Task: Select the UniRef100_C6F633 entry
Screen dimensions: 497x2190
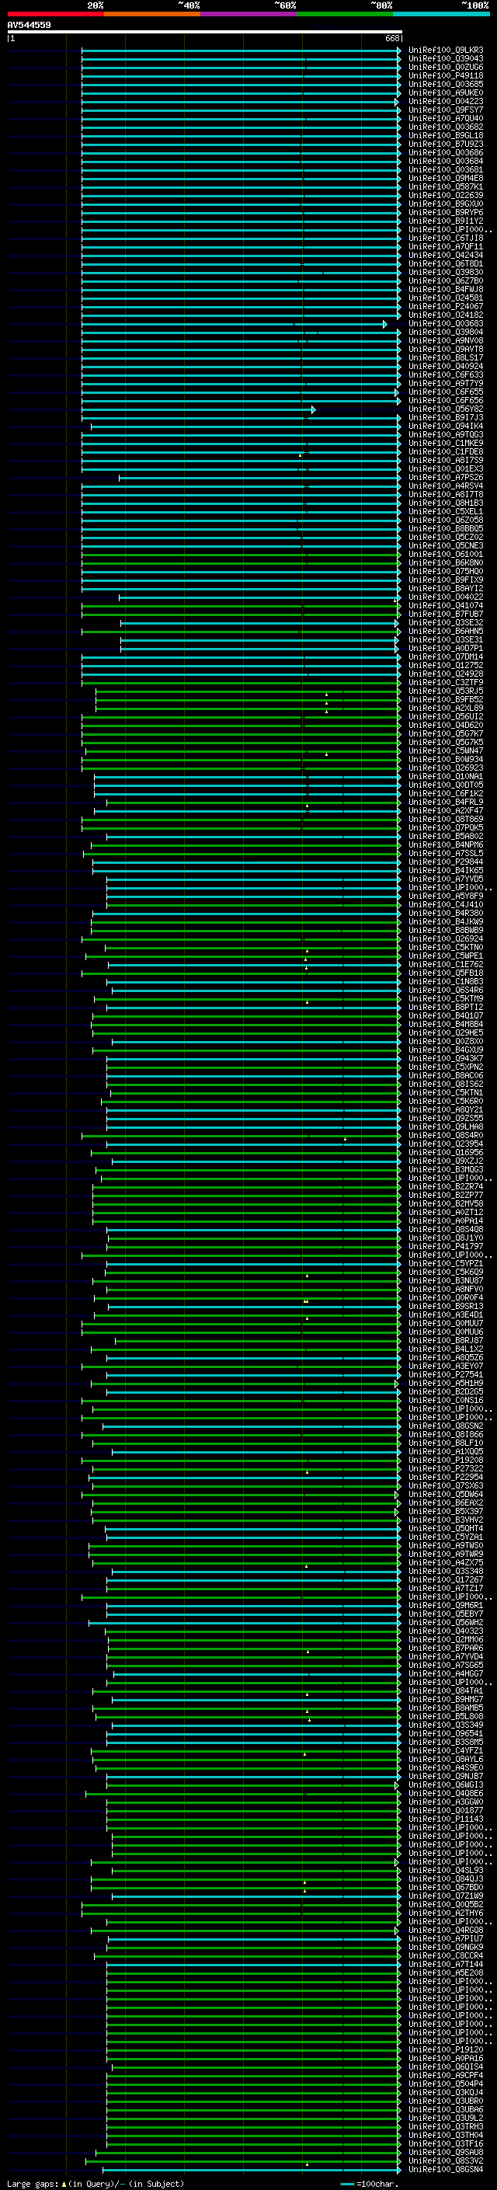Action: point(446,375)
